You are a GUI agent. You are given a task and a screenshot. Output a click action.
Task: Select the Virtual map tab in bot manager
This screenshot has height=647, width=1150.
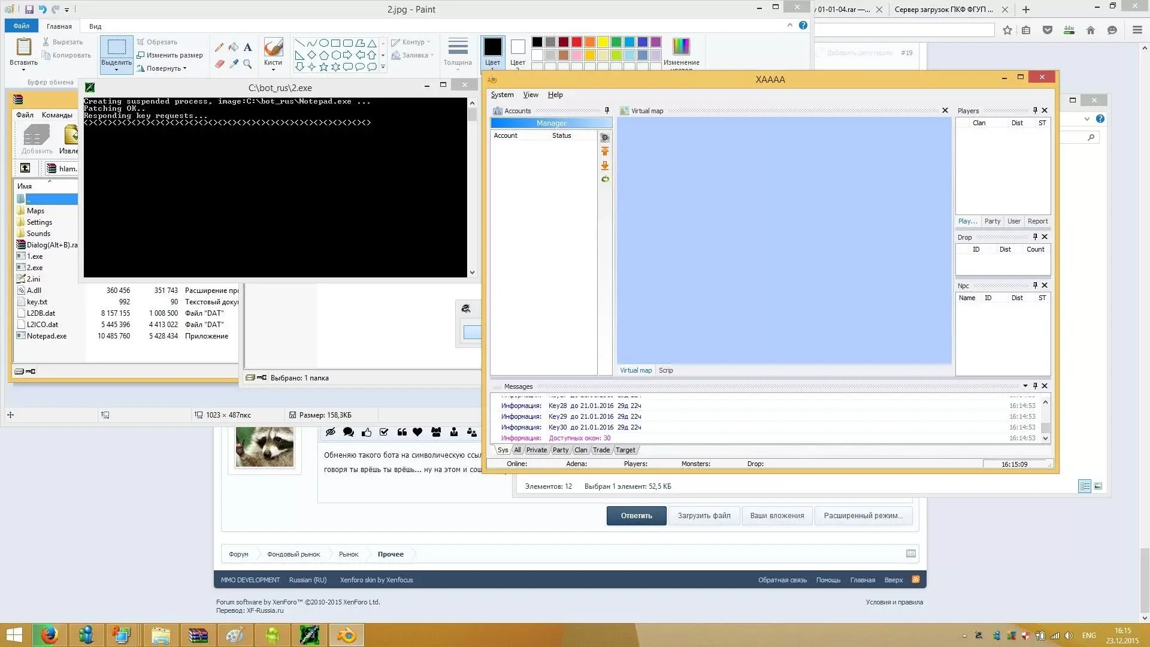(x=636, y=370)
